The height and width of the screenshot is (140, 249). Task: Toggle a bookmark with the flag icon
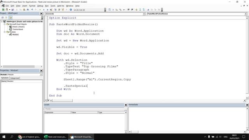pos(148,10)
